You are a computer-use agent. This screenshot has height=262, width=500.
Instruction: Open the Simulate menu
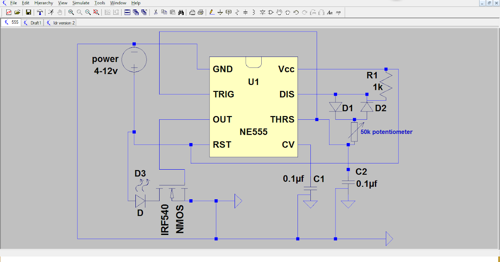[x=80, y=3]
